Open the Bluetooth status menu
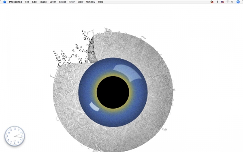243x152 pixels. [x=217, y=2]
